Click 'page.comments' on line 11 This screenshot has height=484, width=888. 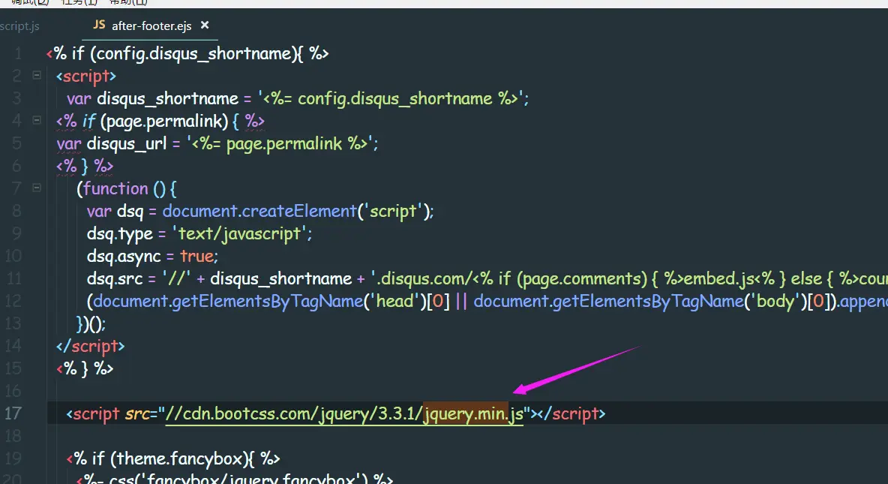[x=581, y=279]
